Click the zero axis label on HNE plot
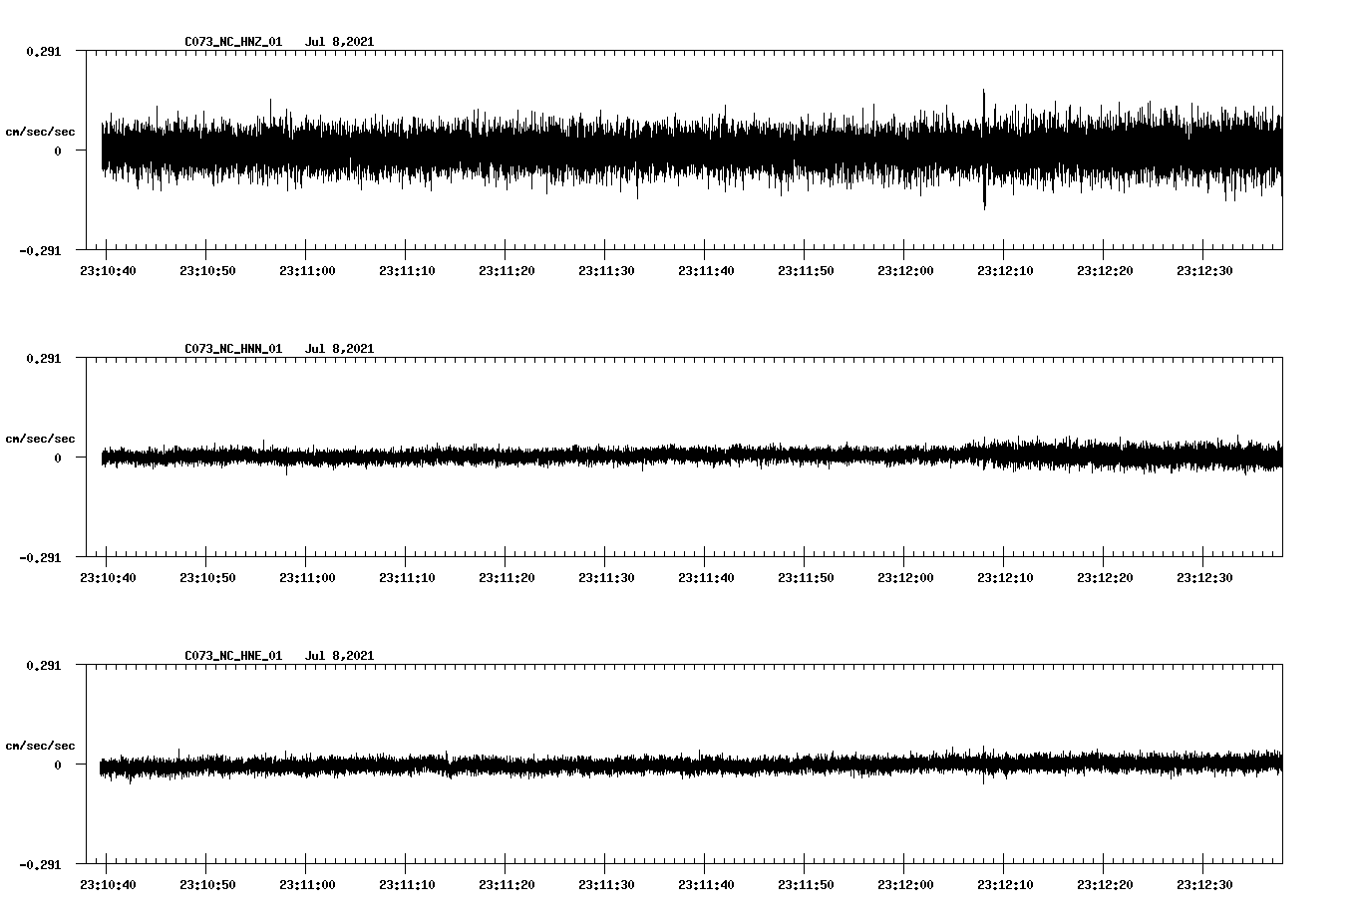Viewport: 1354px width, 921px height. (58, 765)
